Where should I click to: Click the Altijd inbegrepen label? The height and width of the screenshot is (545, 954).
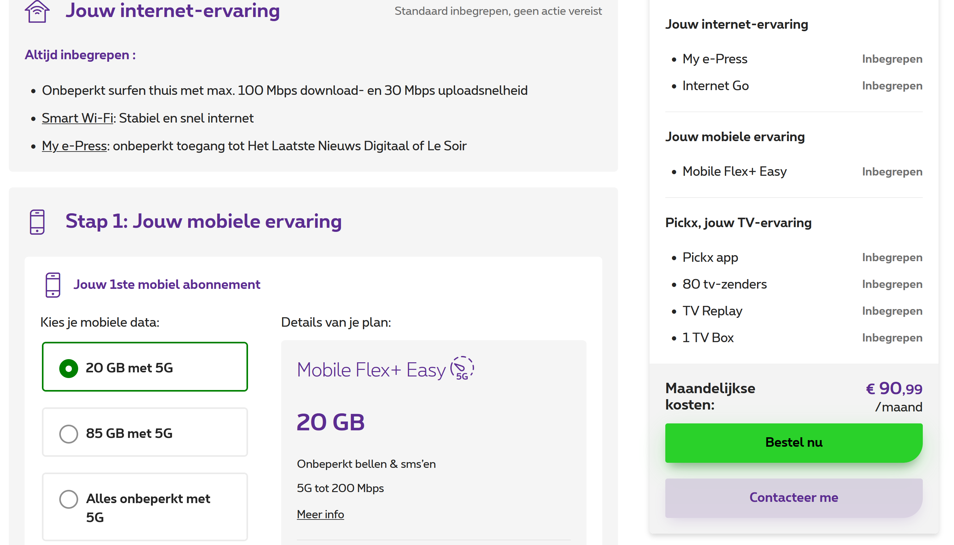[x=80, y=55]
